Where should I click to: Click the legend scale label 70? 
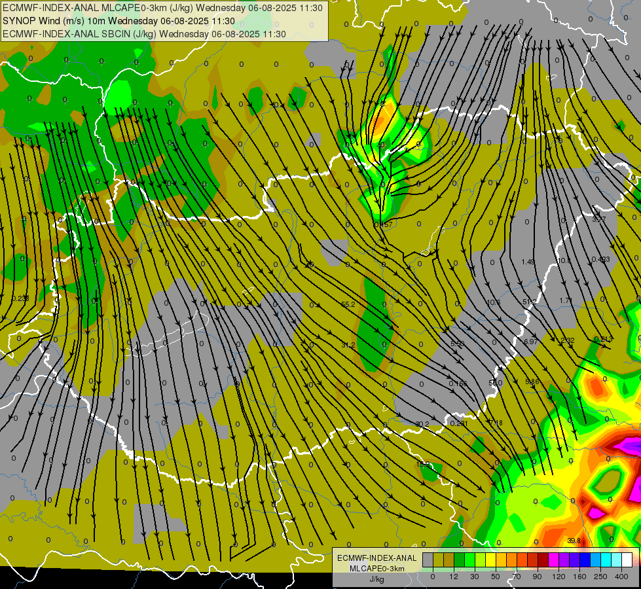(517, 577)
